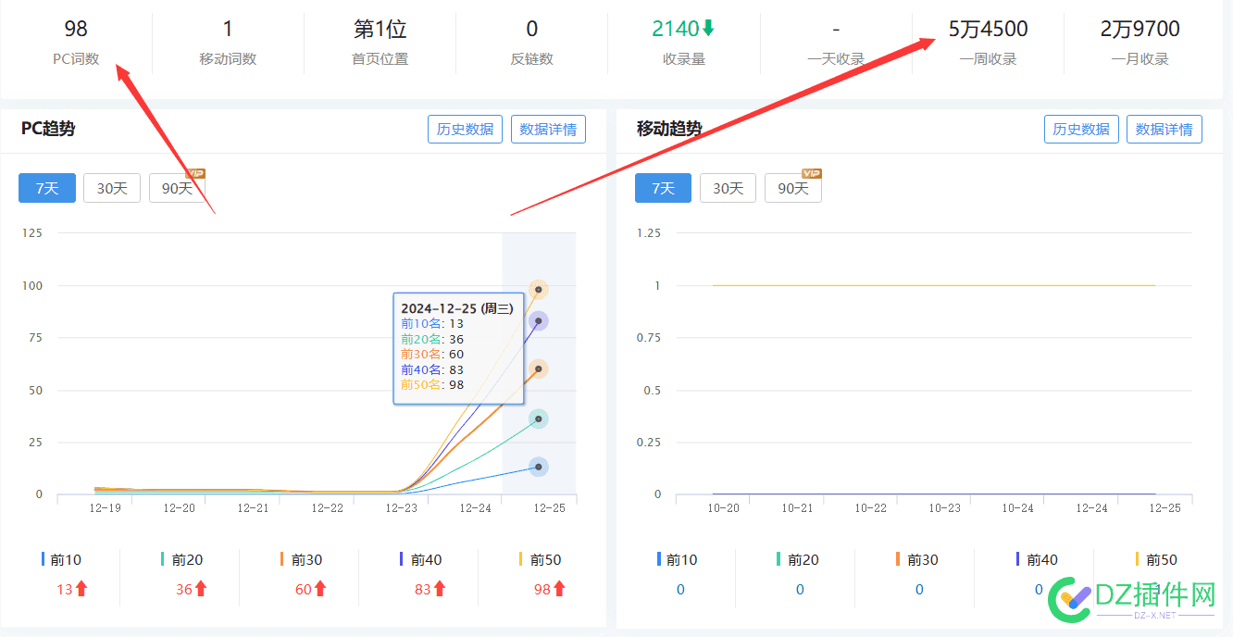The image size is (1233, 637).
Task: Click 一天收录 stat label
Action: pos(836,58)
